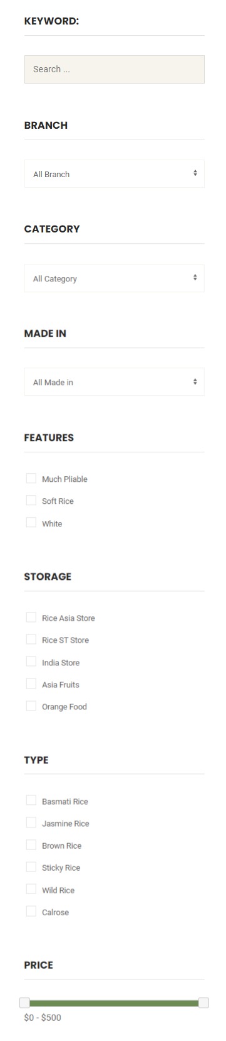Click the keyword Search input field

(114, 69)
